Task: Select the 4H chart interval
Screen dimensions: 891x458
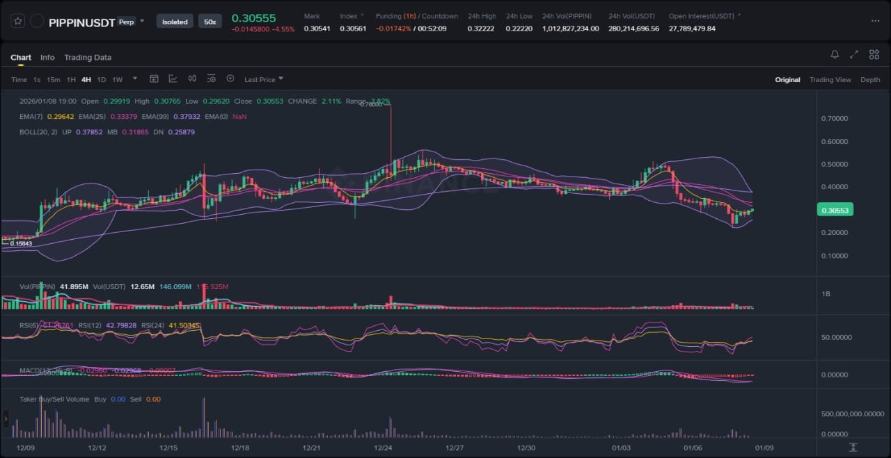Action: tap(86, 80)
